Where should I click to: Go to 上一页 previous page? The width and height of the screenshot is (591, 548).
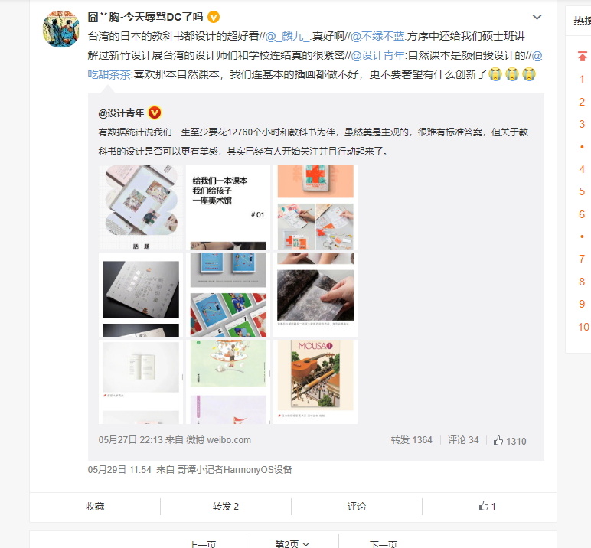coord(204,543)
